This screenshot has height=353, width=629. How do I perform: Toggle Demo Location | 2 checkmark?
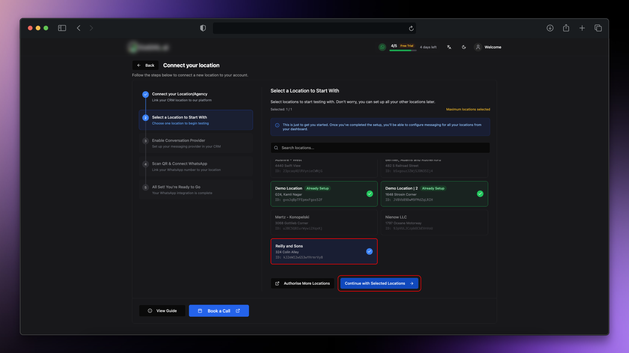pos(480,194)
